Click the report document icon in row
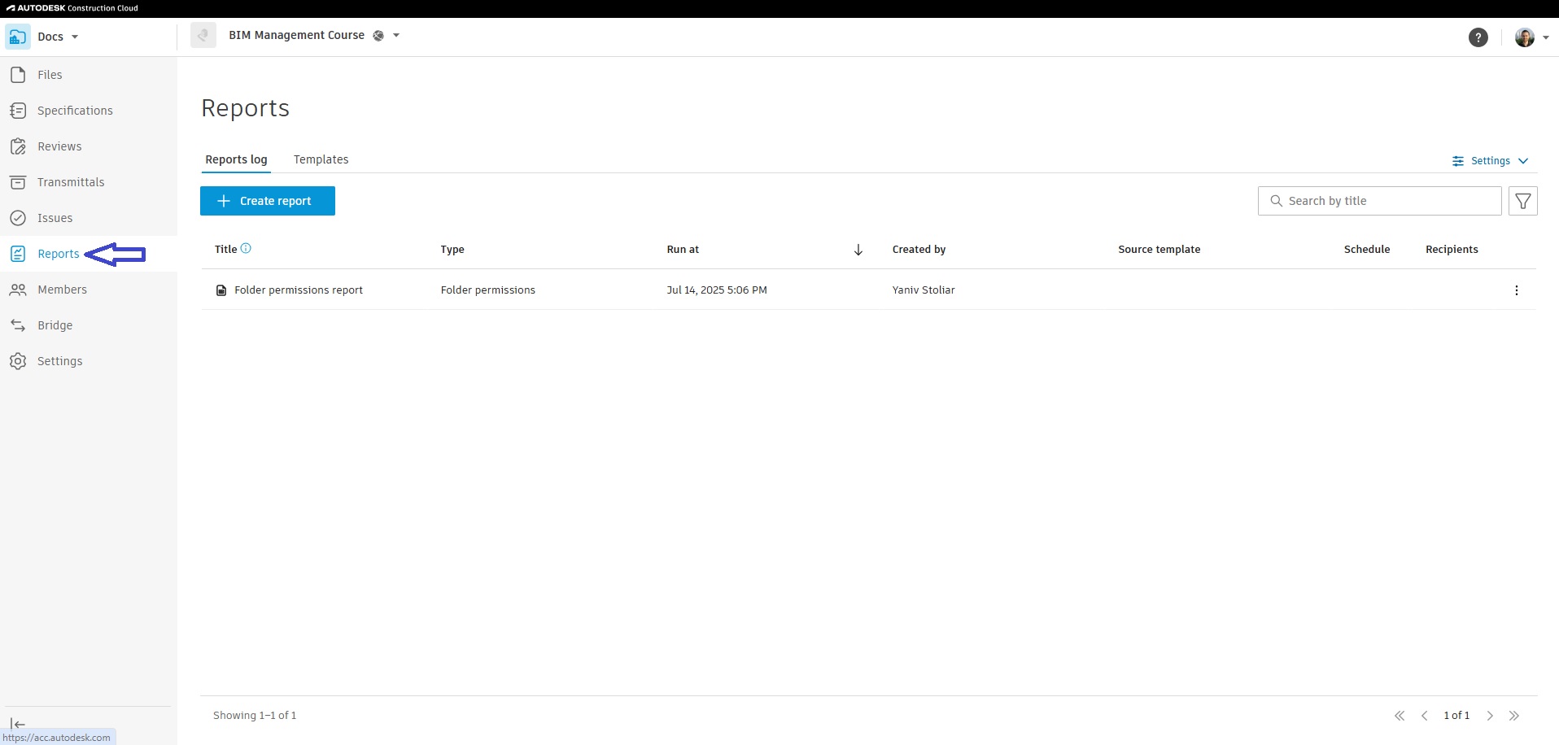 click(221, 290)
